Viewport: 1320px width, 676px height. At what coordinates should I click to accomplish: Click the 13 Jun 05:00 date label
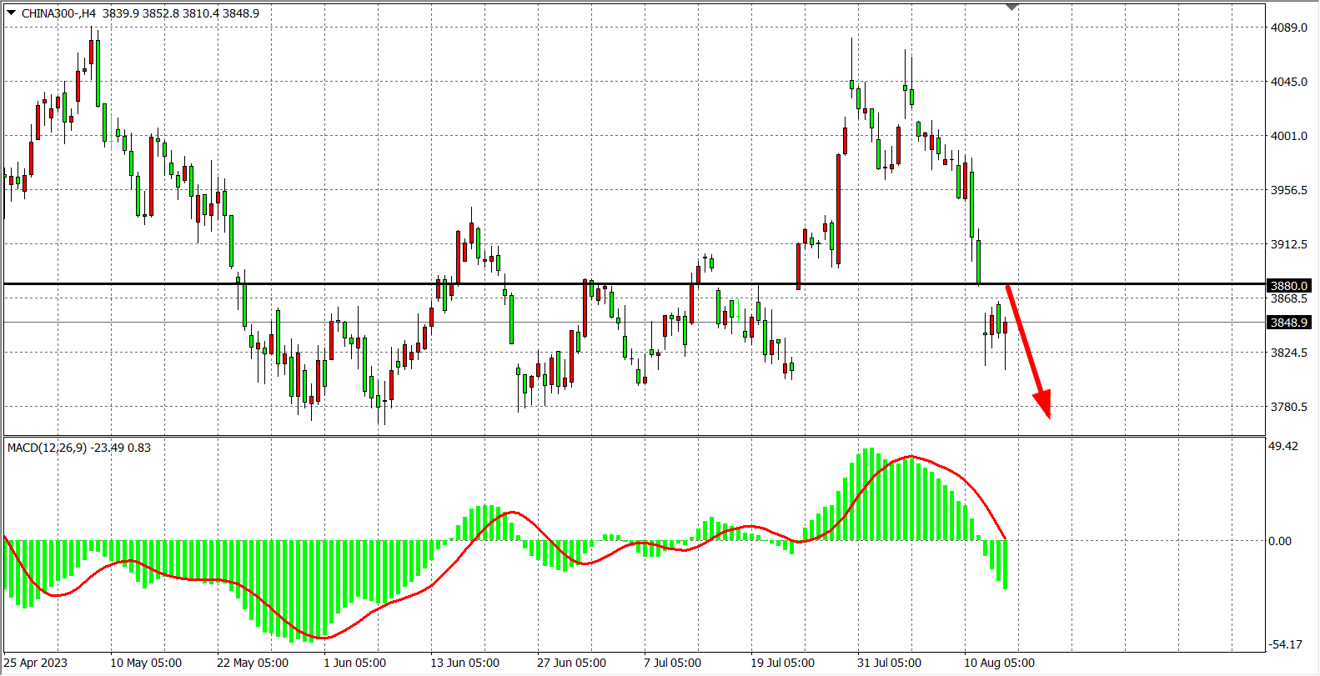464,663
